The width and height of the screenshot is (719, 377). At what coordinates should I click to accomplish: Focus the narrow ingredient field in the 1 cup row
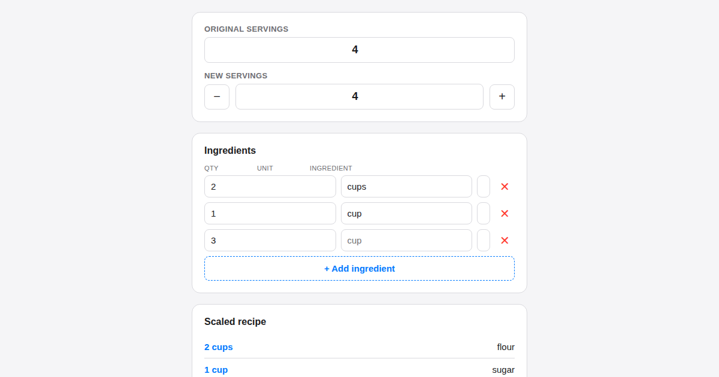[x=484, y=213]
